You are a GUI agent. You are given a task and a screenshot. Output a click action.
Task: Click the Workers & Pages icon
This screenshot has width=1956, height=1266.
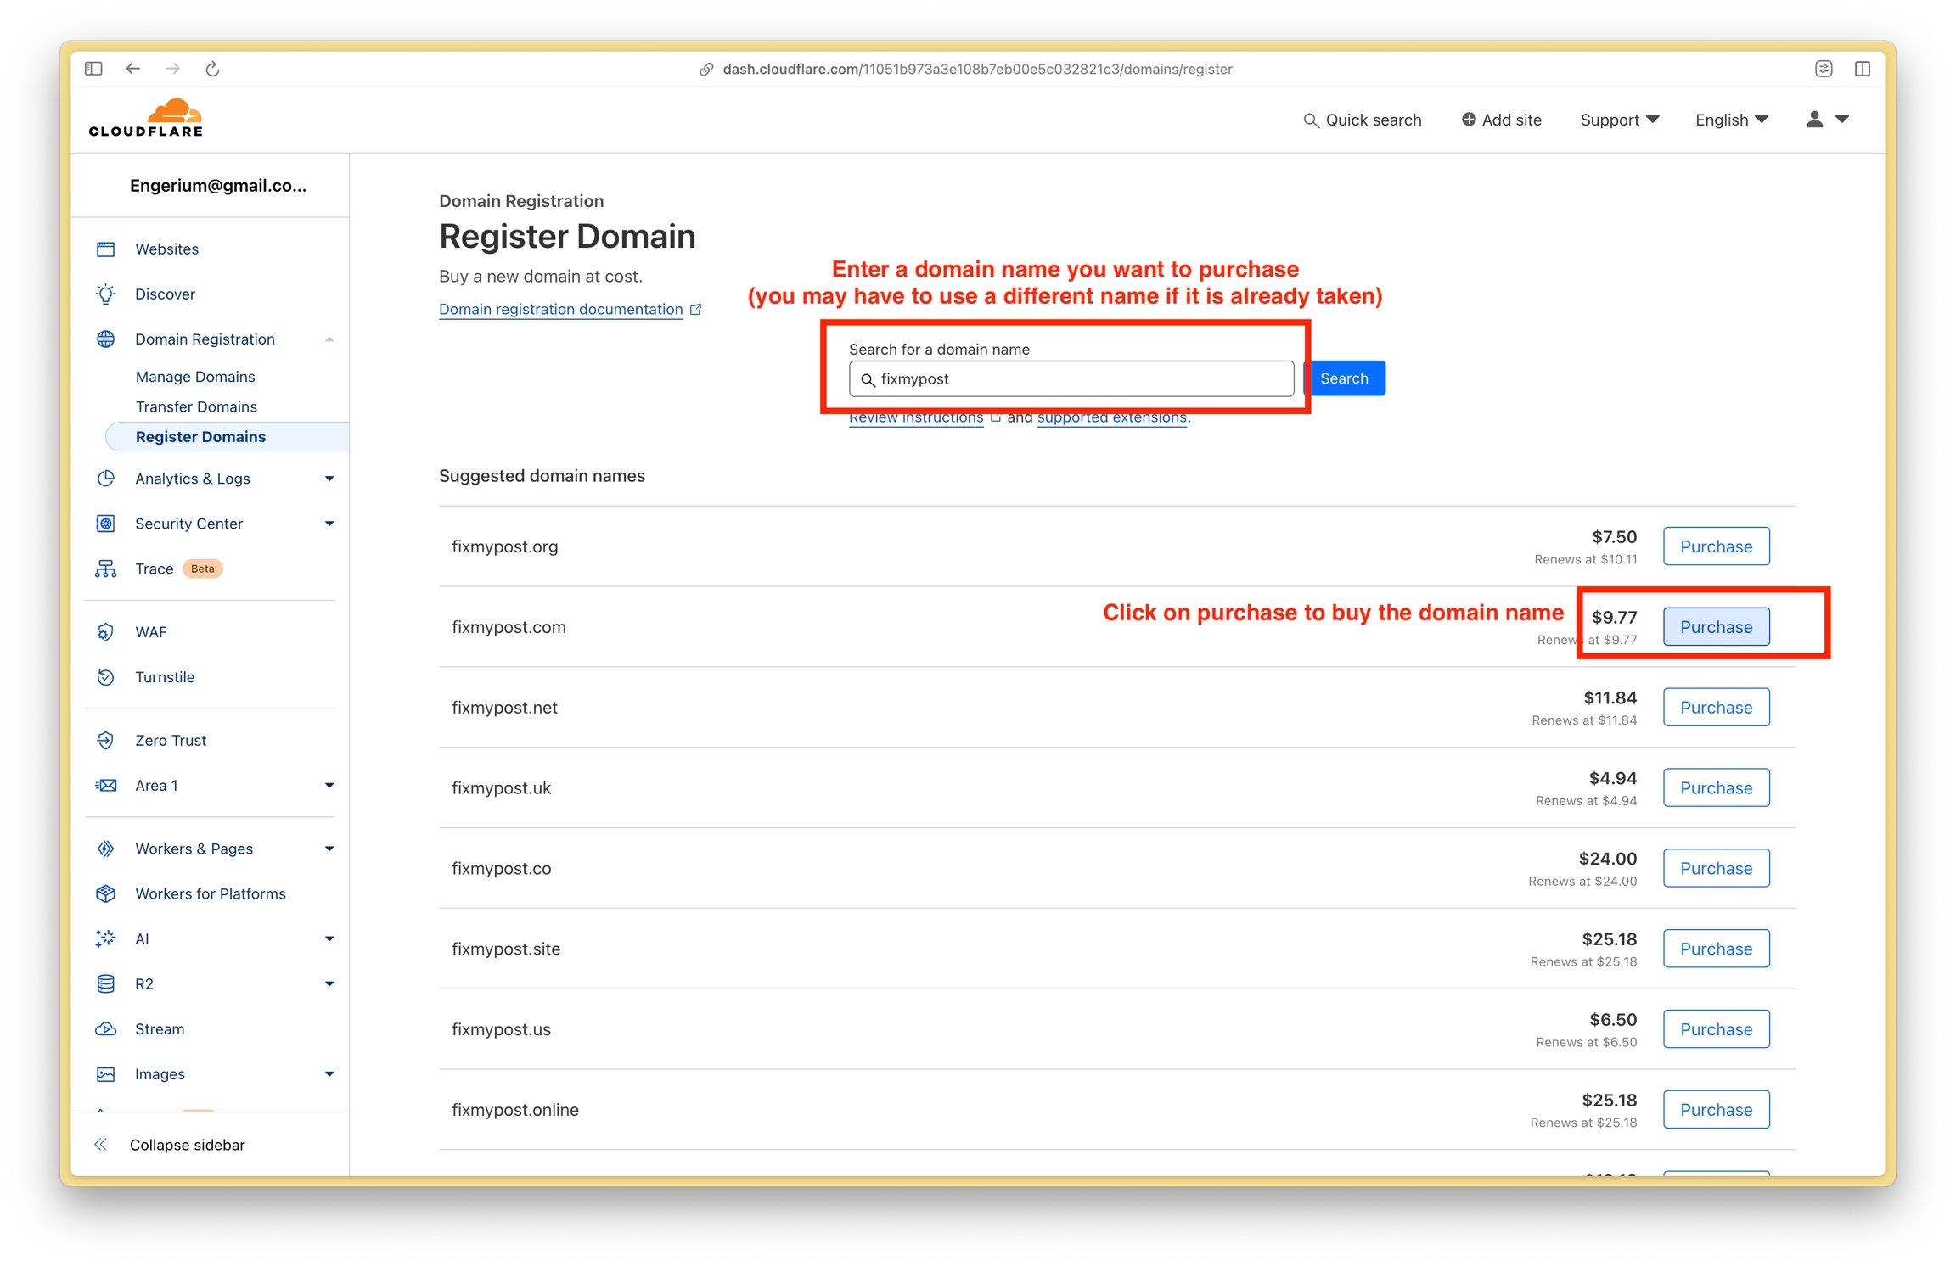pos(105,848)
